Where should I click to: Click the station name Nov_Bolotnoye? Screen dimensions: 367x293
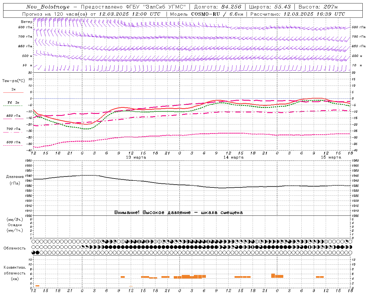(48, 7)
